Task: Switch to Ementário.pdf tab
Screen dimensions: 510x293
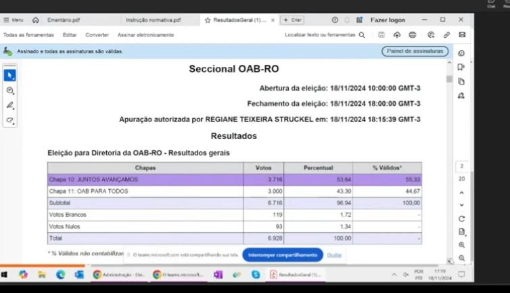Action: (64, 20)
